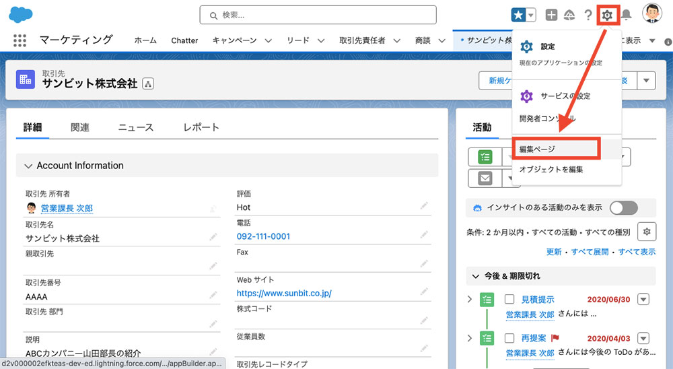
Task: Click the Salesforce cloud logo
Action: pos(21,14)
